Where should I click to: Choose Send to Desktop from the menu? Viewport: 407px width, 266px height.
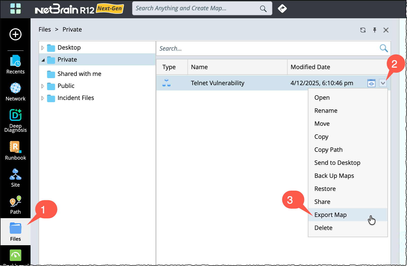click(x=348, y=163)
